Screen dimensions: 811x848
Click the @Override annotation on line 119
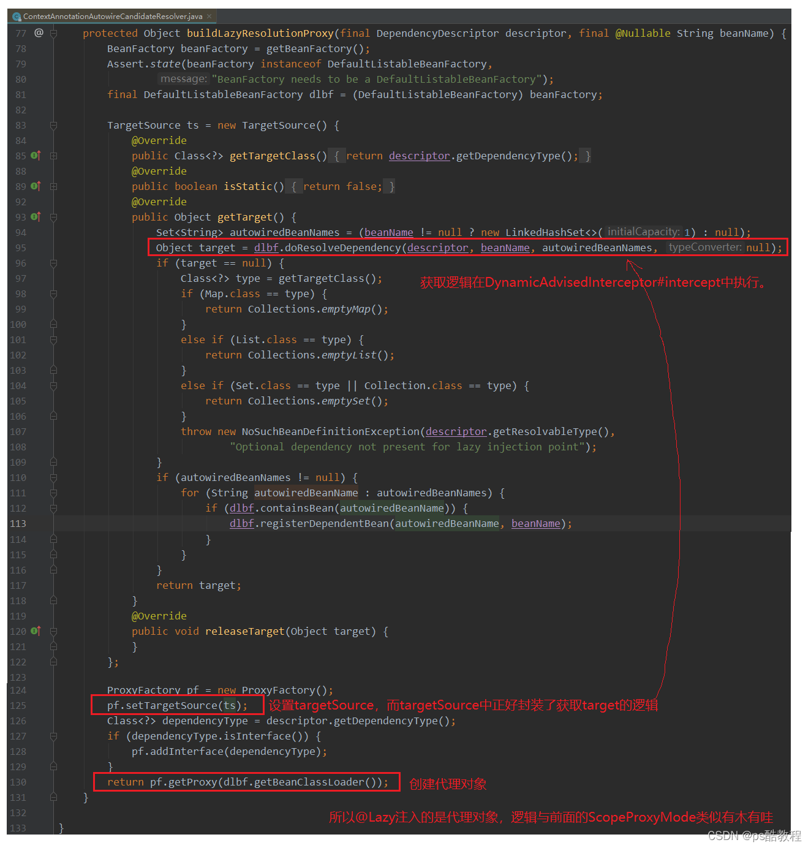click(x=159, y=616)
